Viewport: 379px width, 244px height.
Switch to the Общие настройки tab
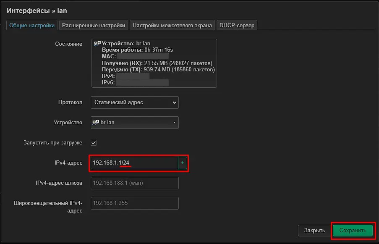coord(31,25)
